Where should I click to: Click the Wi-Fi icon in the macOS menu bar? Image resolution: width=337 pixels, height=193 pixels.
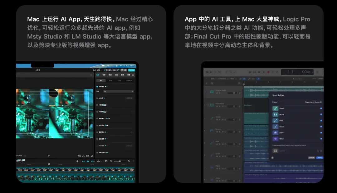click(108, 66)
